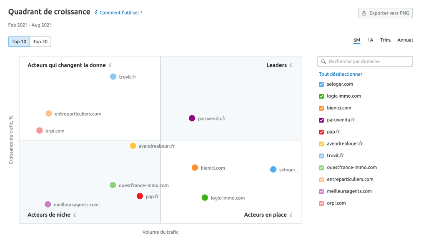Click info icon next to Comment l'utiliser
This screenshot has height=242, width=421.
pyautogui.click(x=96, y=12)
